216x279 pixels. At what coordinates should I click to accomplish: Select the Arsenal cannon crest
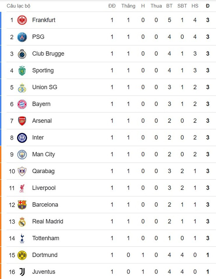tap(22, 121)
